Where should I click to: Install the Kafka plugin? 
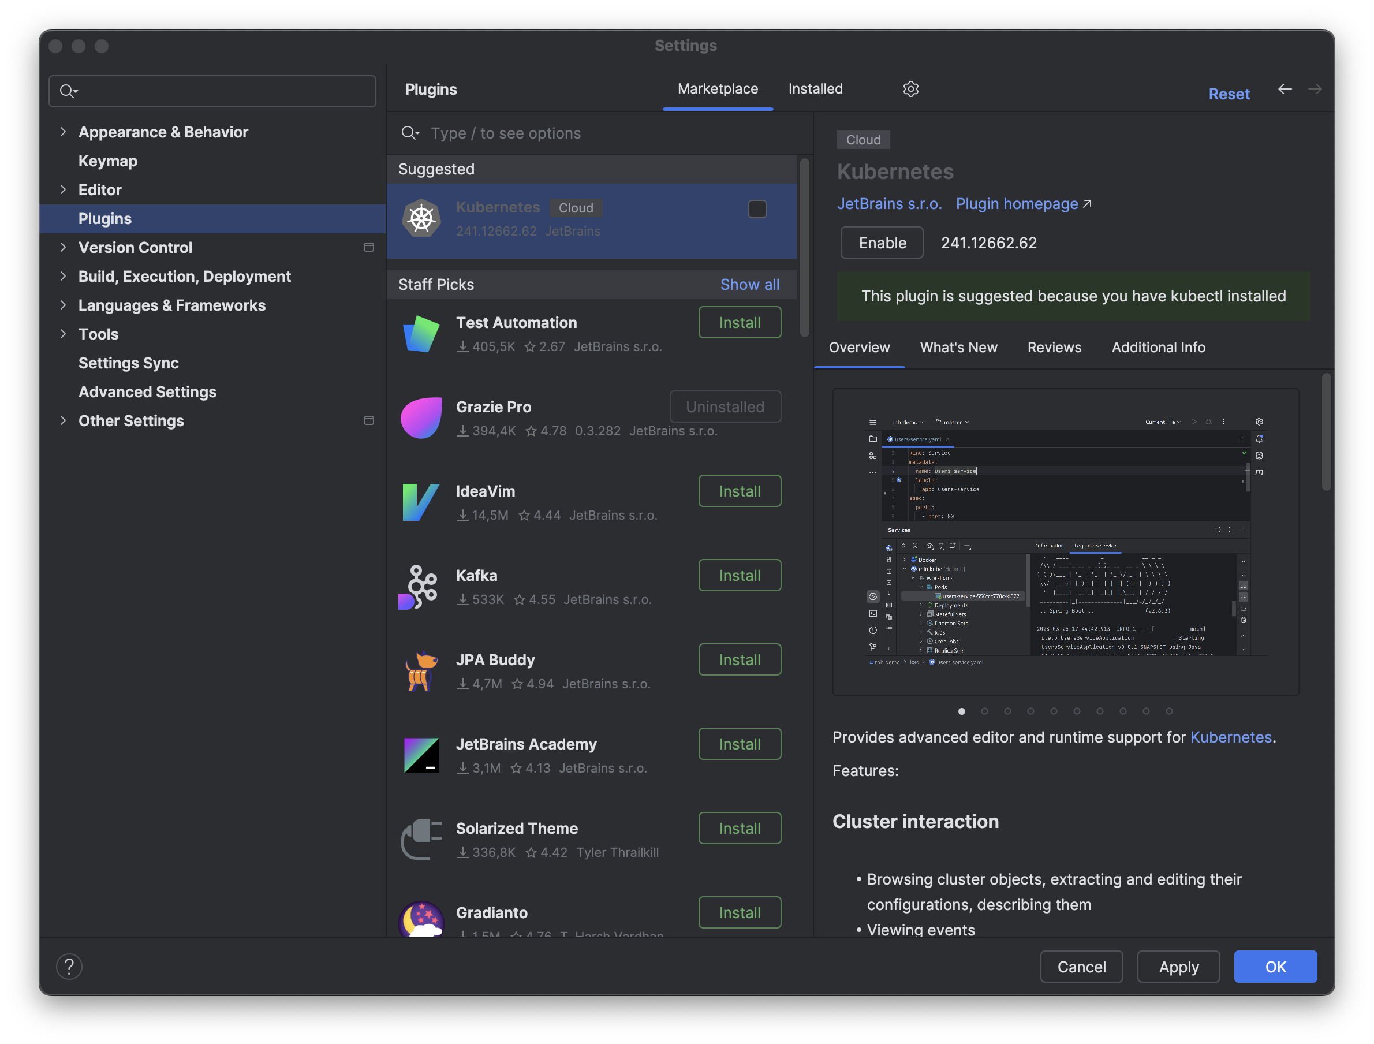pos(740,576)
